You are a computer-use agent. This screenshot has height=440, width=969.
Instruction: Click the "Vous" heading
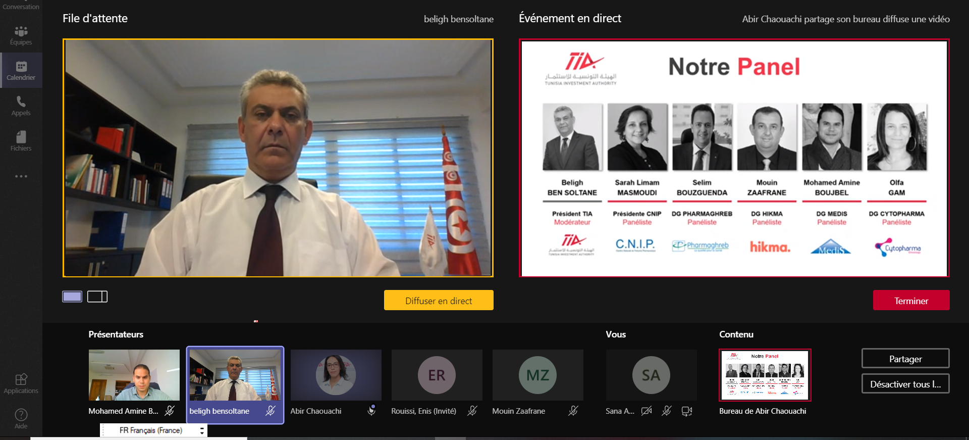point(616,334)
